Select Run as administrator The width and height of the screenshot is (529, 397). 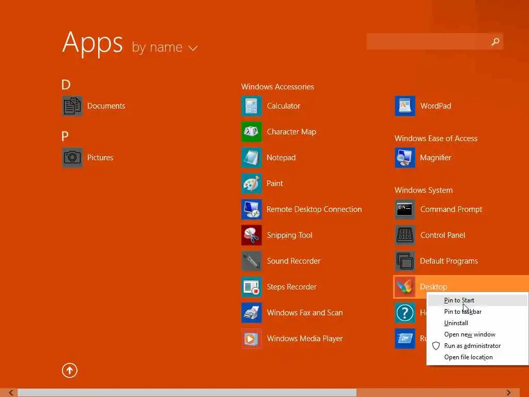coord(477,346)
